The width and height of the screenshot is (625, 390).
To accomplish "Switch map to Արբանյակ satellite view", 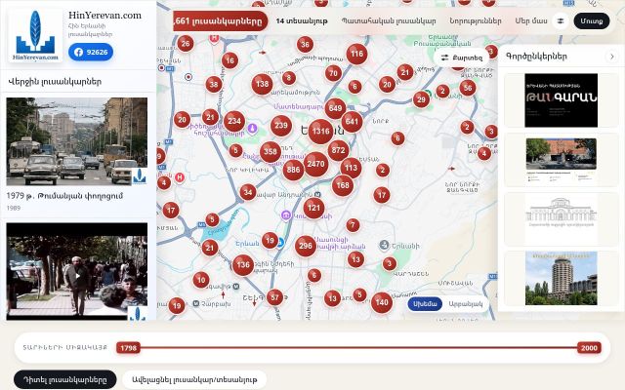I will pos(466,304).
